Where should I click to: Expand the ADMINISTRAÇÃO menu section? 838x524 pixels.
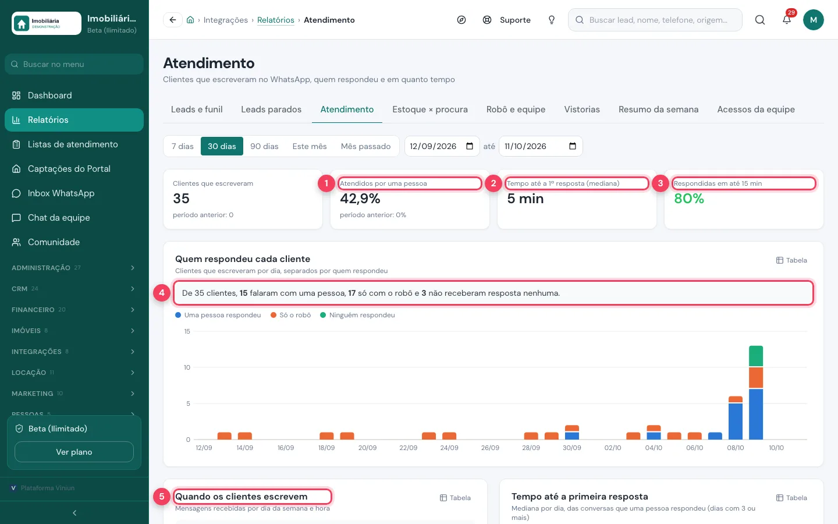click(74, 268)
